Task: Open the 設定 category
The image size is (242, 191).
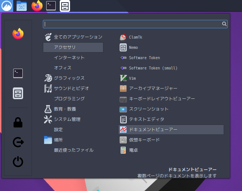Action: point(73,129)
